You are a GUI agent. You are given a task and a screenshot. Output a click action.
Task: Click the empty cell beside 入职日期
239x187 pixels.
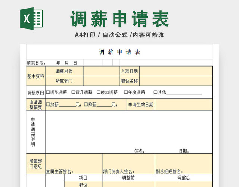(x=176, y=71)
